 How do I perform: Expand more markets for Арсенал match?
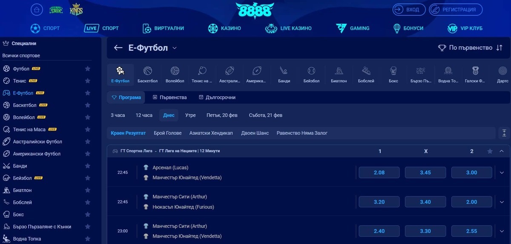[x=502, y=172]
